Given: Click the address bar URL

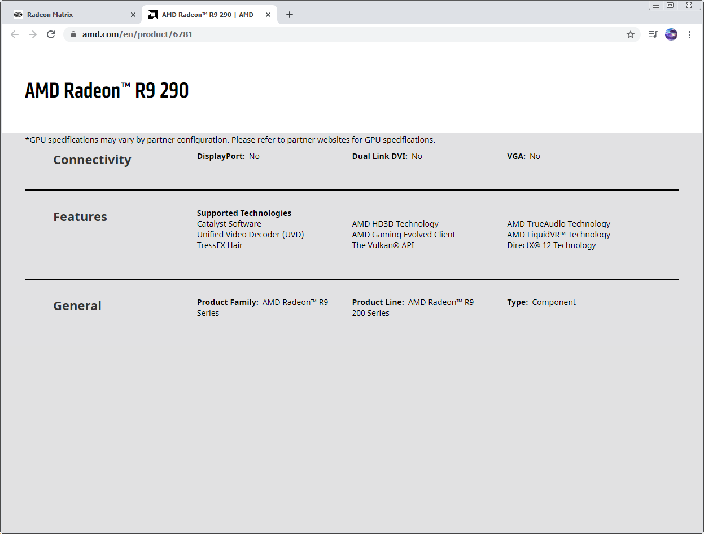Looking at the screenshot, I should pos(138,34).
